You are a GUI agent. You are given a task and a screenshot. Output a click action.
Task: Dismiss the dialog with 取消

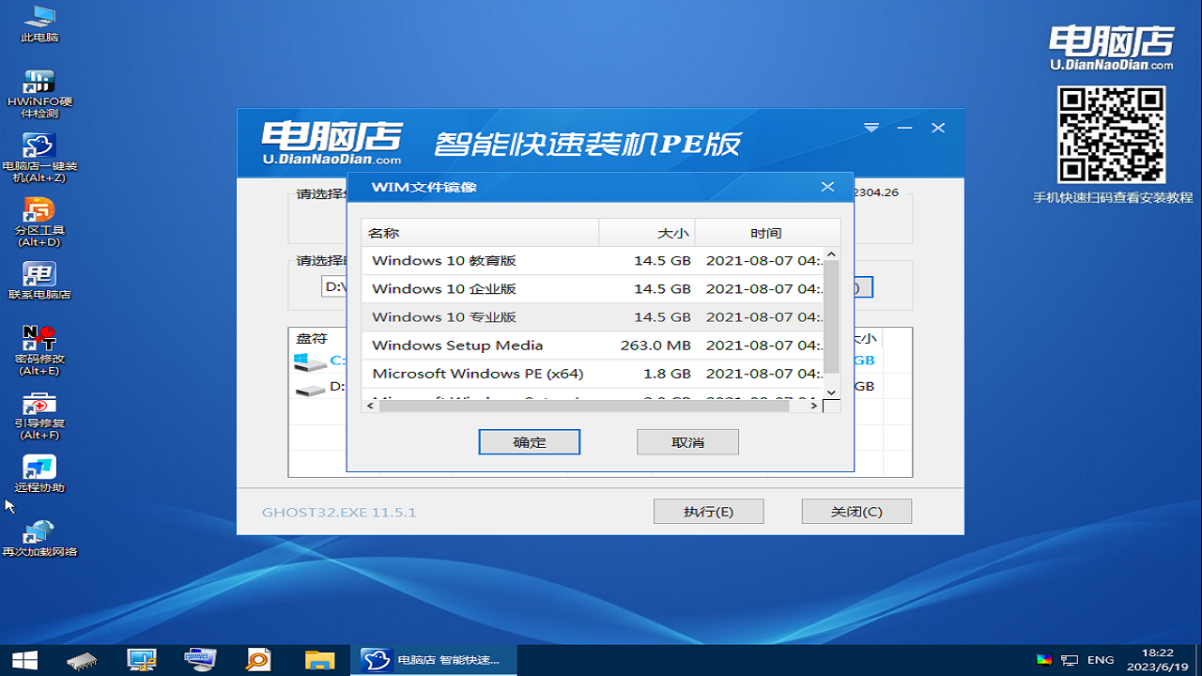click(x=687, y=441)
